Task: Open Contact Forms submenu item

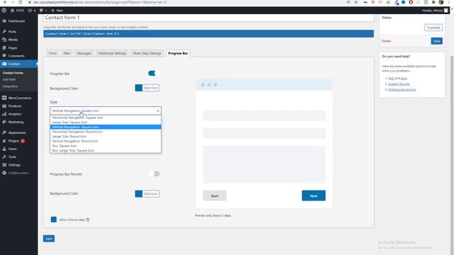Action: (x=13, y=73)
